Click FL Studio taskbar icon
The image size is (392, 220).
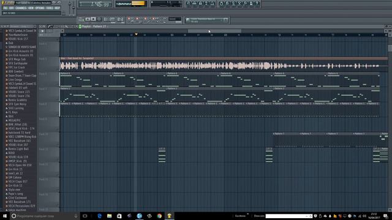169,216
